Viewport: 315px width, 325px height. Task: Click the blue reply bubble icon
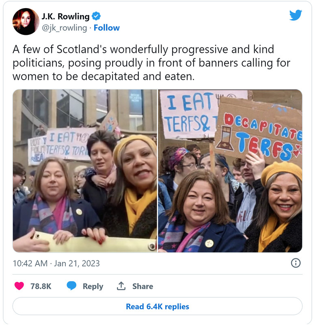click(71, 286)
